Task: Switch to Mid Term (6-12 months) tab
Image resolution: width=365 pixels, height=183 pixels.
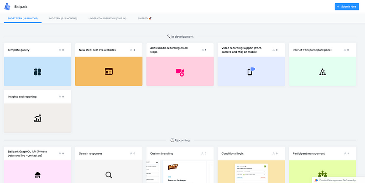Action: coord(63,18)
